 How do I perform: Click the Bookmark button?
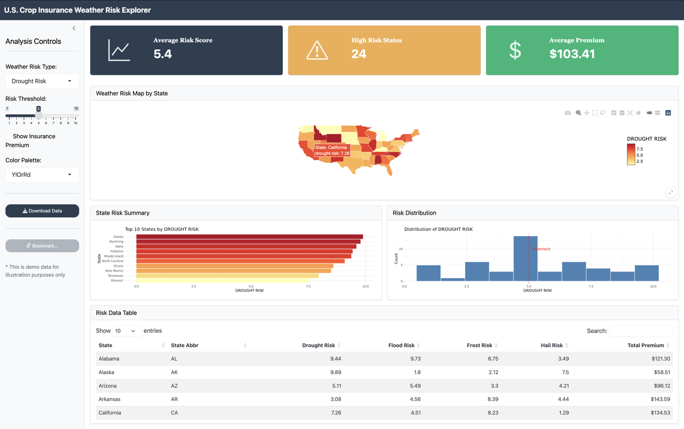(42, 246)
